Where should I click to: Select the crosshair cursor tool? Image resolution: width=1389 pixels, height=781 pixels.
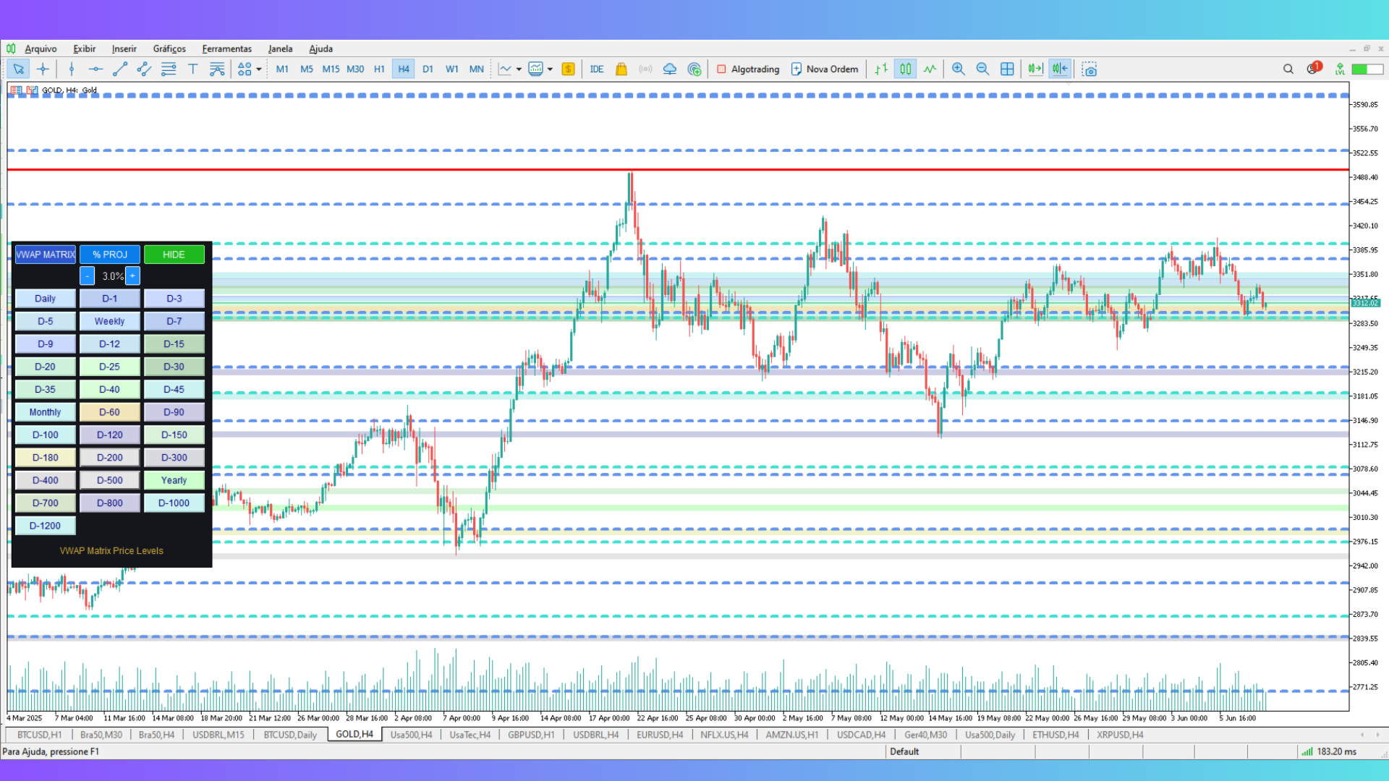(43, 69)
